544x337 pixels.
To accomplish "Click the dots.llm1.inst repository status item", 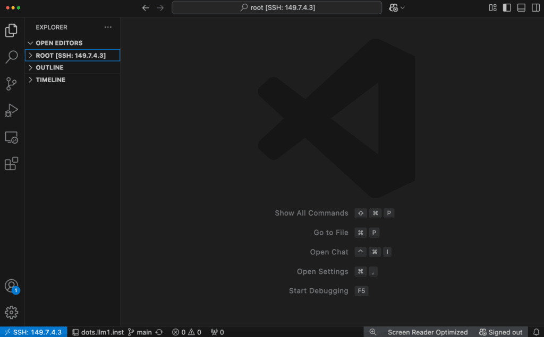I will pyautogui.click(x=98, y=332).
